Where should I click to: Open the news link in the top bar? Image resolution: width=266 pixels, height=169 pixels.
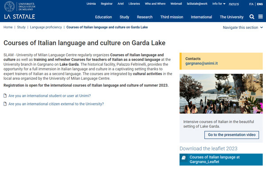pyautogui.click(x=234, y=4)
